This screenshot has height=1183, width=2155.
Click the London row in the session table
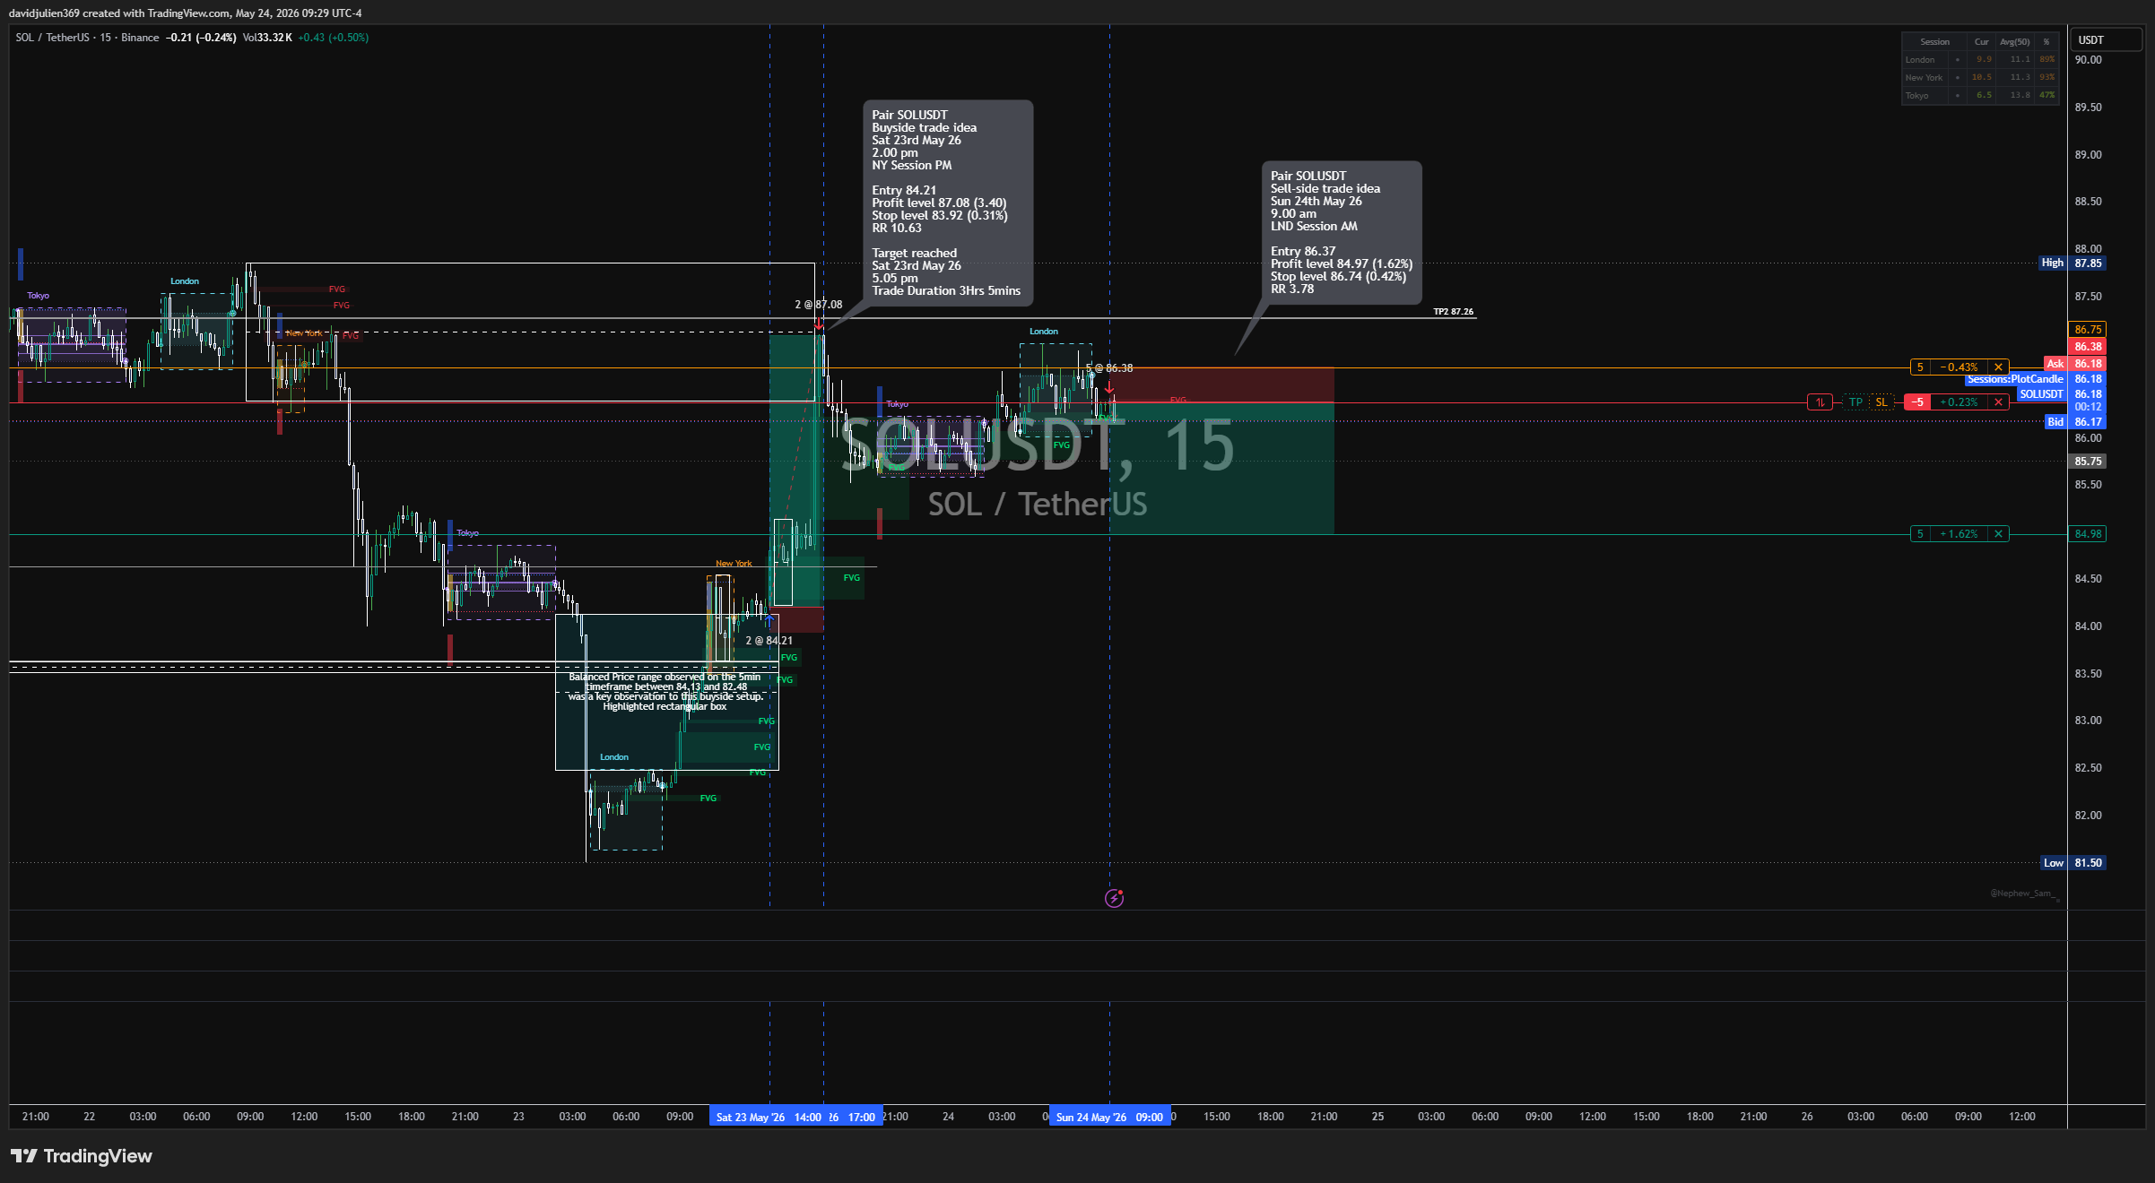click(x=1979, y=60)
